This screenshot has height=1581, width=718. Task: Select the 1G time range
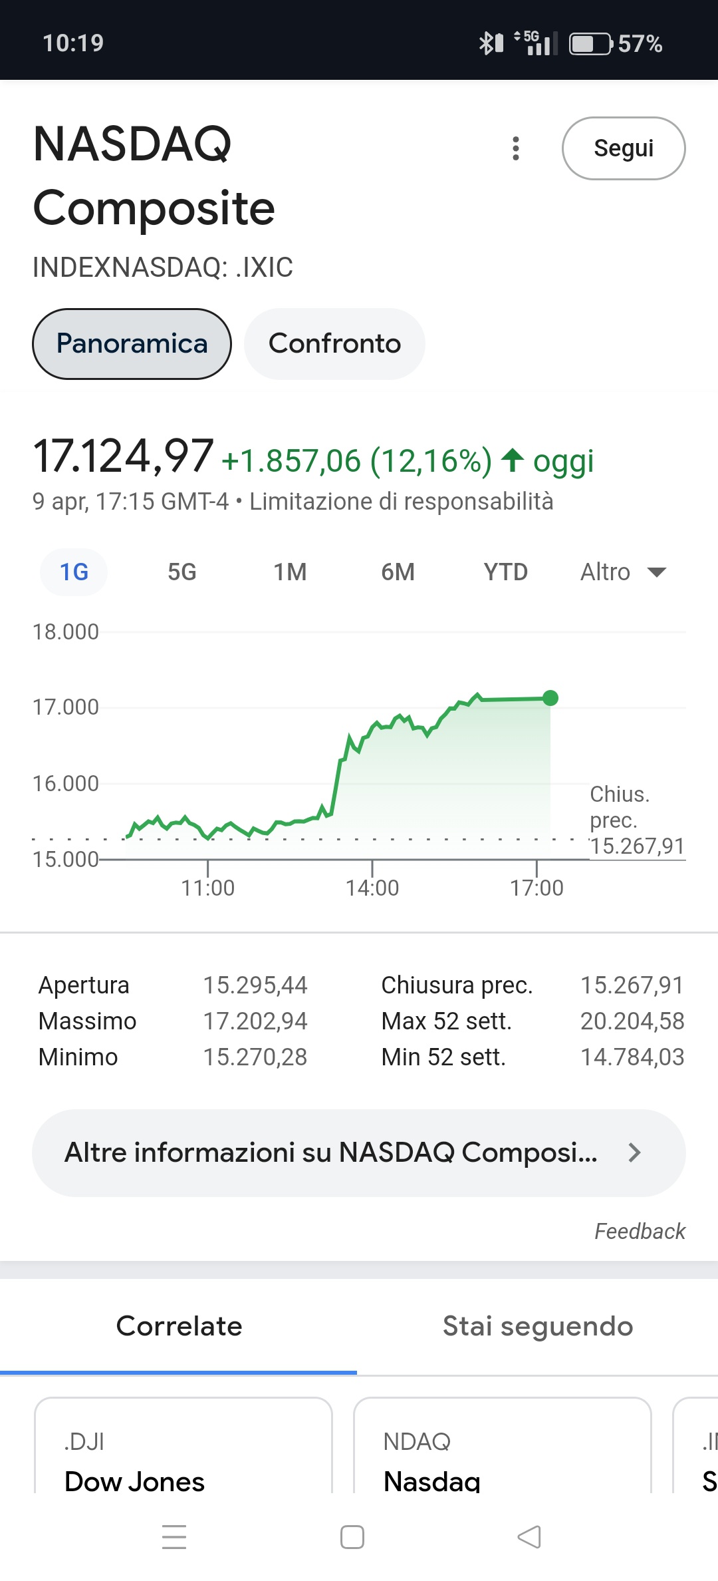click(x=74, y=572)
